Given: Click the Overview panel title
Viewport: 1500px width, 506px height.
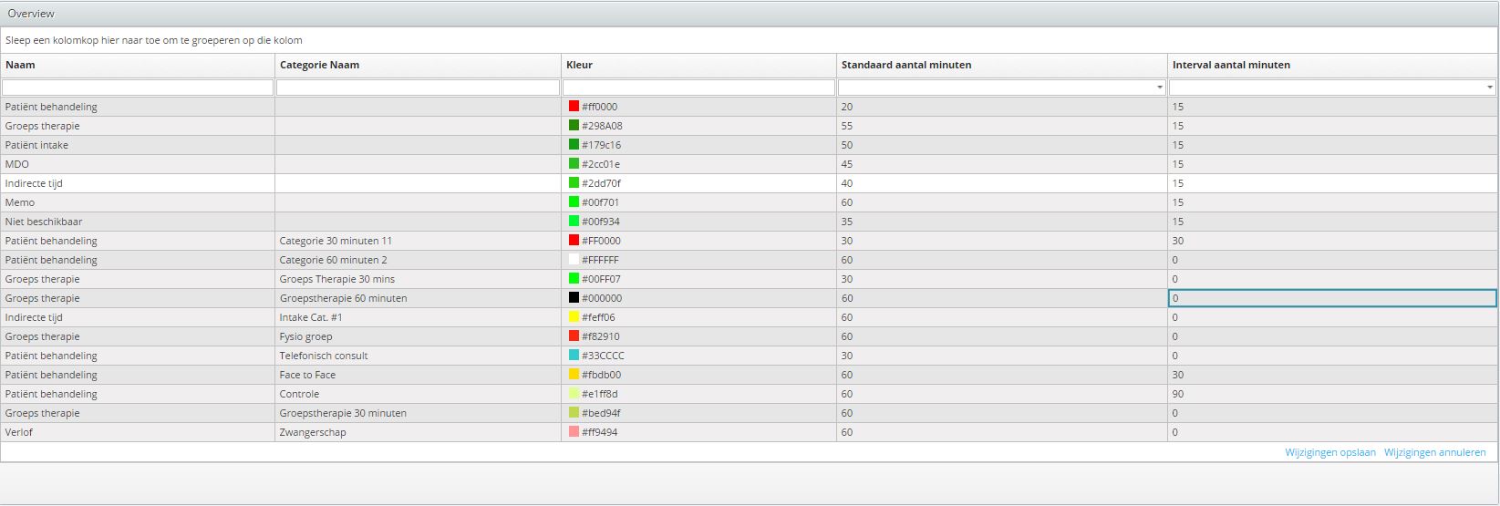Looking at the screenshot, I should [31, 14].
